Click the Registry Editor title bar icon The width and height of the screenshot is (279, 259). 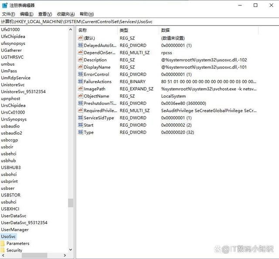point(5,5)
